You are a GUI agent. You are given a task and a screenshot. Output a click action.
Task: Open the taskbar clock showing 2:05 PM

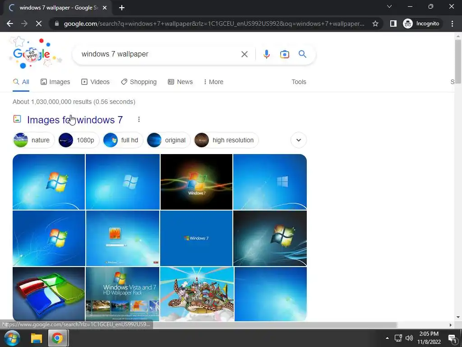coord(429,338)
